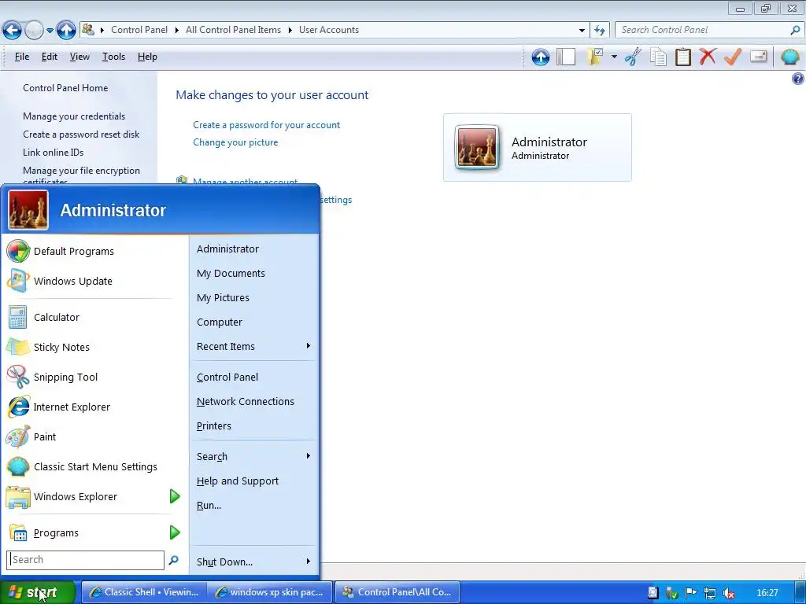Image resolution: width=806 pixels, height=604 pixels.
Task: Toggle the navigation pane toolbar icon
Action: click(x=566, y=57)
